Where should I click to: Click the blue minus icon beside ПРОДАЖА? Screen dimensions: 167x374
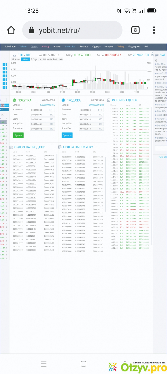pyautogui.click(x=63, y=100)
